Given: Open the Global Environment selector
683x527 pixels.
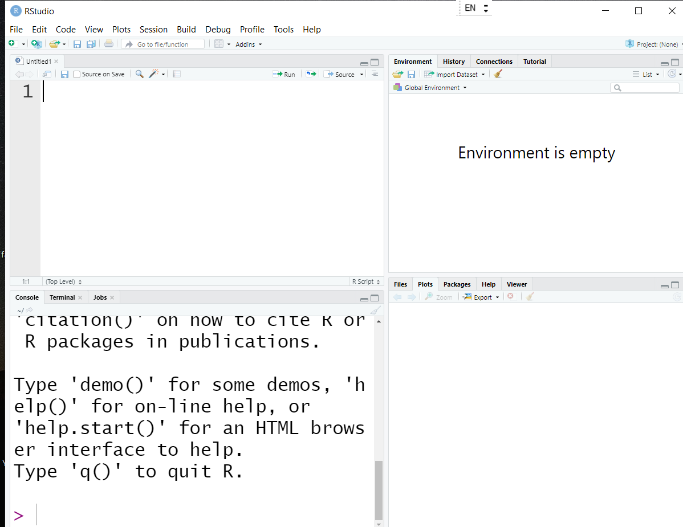Looking at the screenshot, I should pyautogui.click(x=430, y=88).
